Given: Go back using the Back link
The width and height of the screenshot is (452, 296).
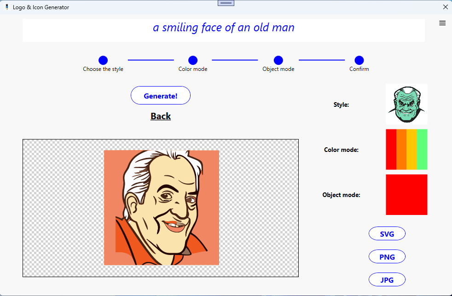Looking at the screenshot, I should click(x=161, y=116).
